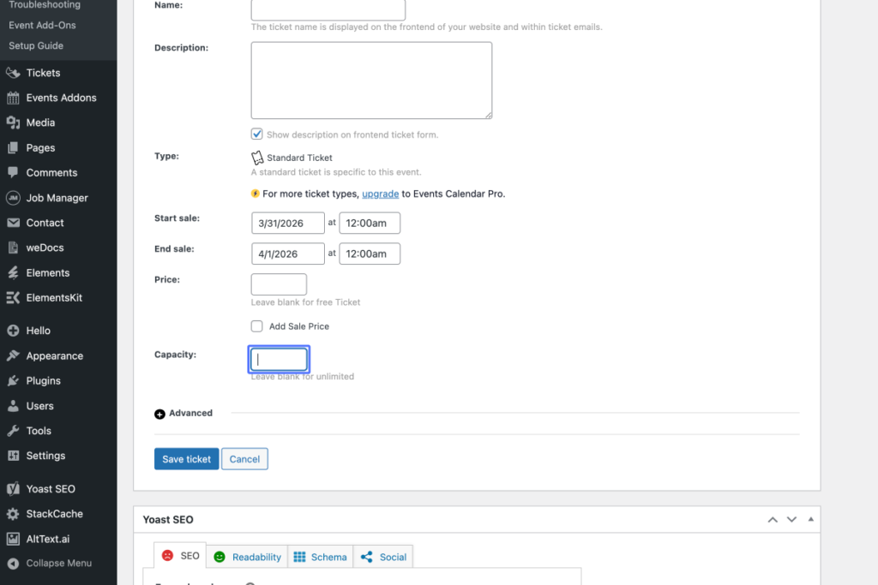Click the Description text area
This screenshot has width=878, height=585.
click(371, 81)
